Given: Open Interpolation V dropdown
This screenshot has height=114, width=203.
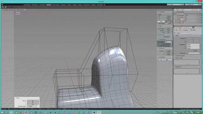Looking at the screenshot, I should (x=193, y=46).
